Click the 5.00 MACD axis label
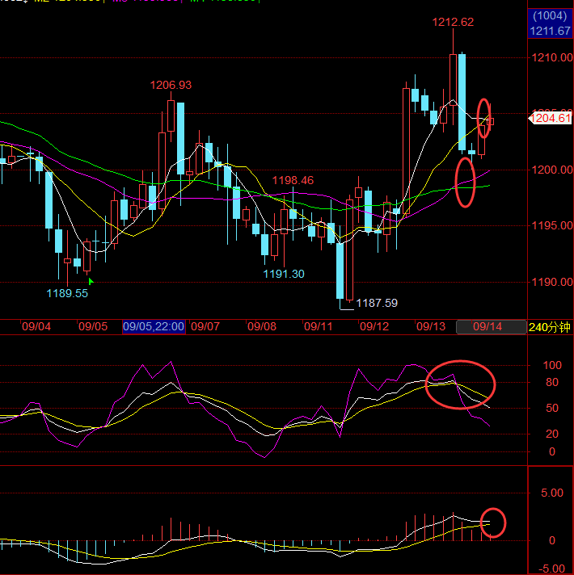 (x=552, y=493)
